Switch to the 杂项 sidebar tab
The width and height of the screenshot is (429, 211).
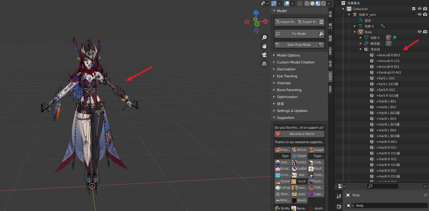[330, 64]
